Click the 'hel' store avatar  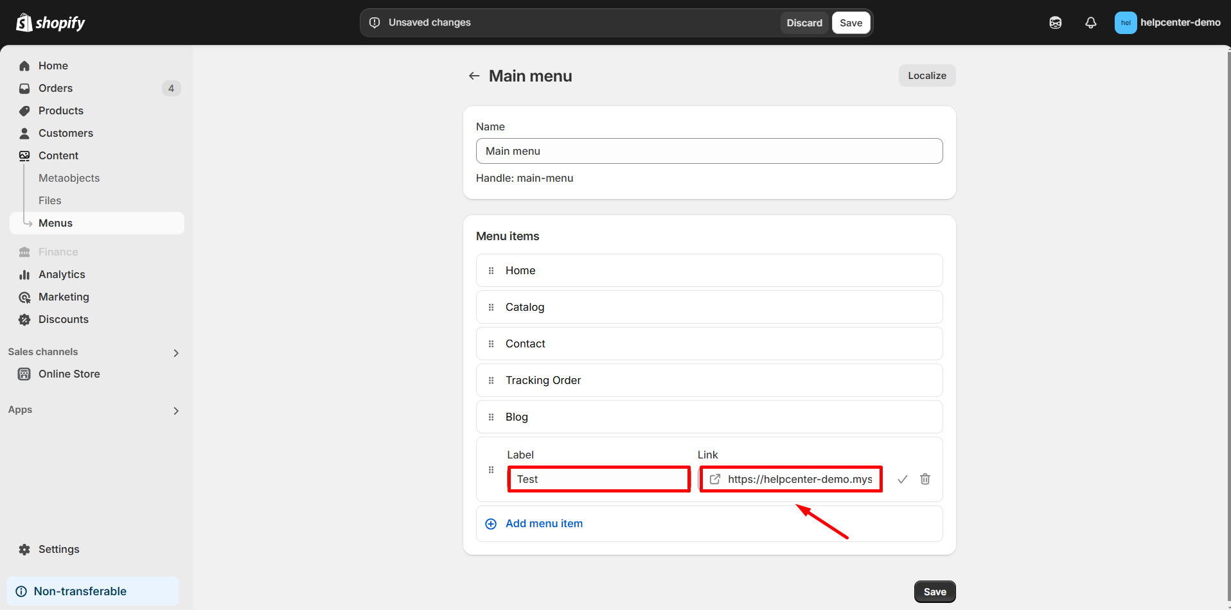[x=1126, y=22]
